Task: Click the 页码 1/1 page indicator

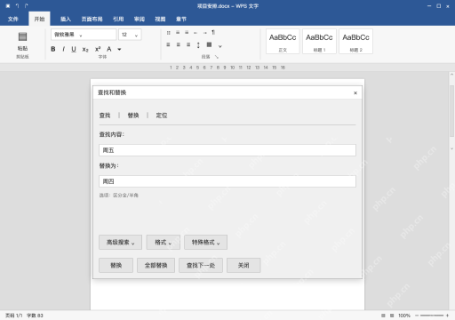Action: pyautogui.click(x=14, y=316)
